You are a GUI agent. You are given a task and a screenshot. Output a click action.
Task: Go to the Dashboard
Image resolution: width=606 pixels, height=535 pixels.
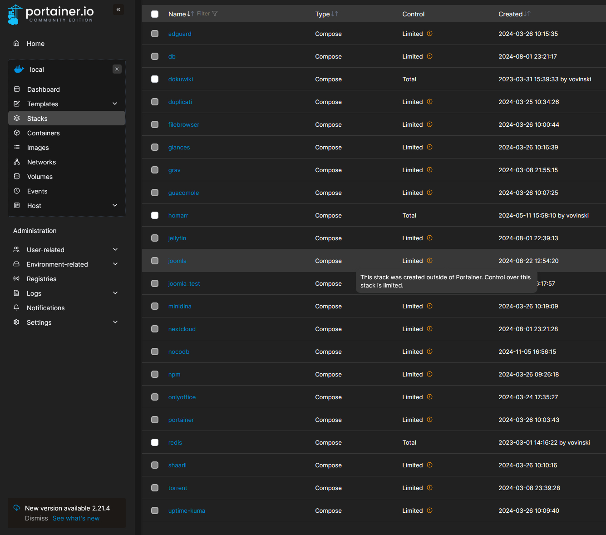tap(44, 89)
